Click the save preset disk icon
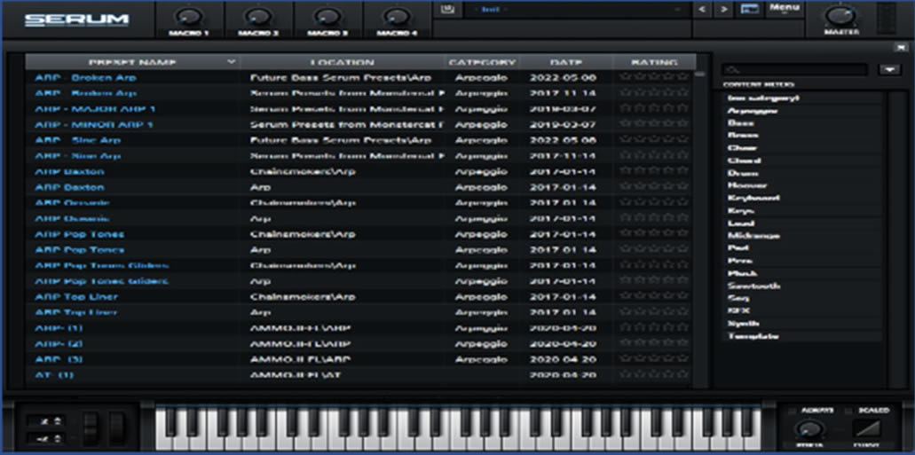Viewport: 915px width, 455px height. click(x=448, y=10)
